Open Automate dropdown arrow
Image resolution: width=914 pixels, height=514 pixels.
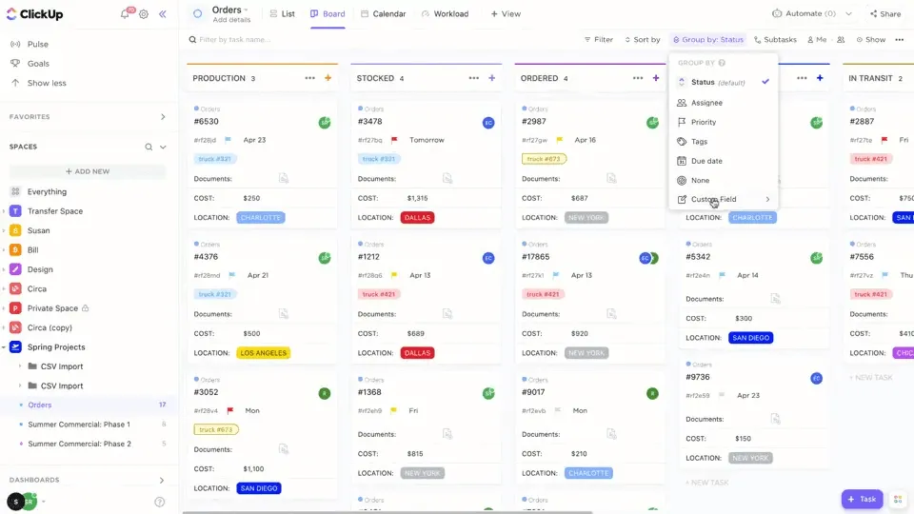pos(848,13)
